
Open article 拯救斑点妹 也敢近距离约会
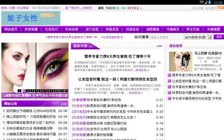pyautogui.click(x=107, y=123)
